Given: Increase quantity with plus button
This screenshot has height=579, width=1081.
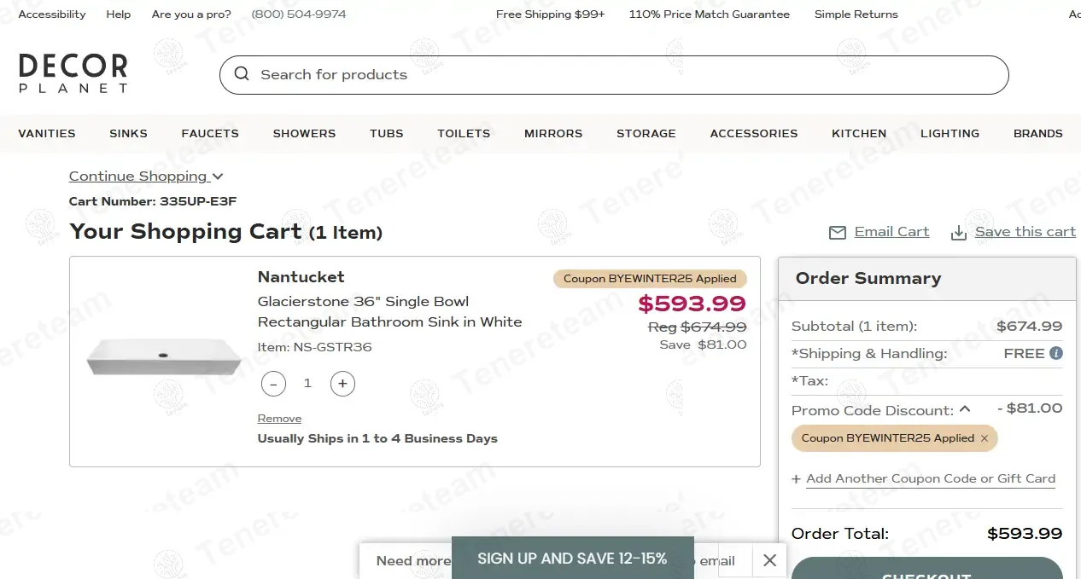Looking at the screenshot, I should (x=342, y=384).
